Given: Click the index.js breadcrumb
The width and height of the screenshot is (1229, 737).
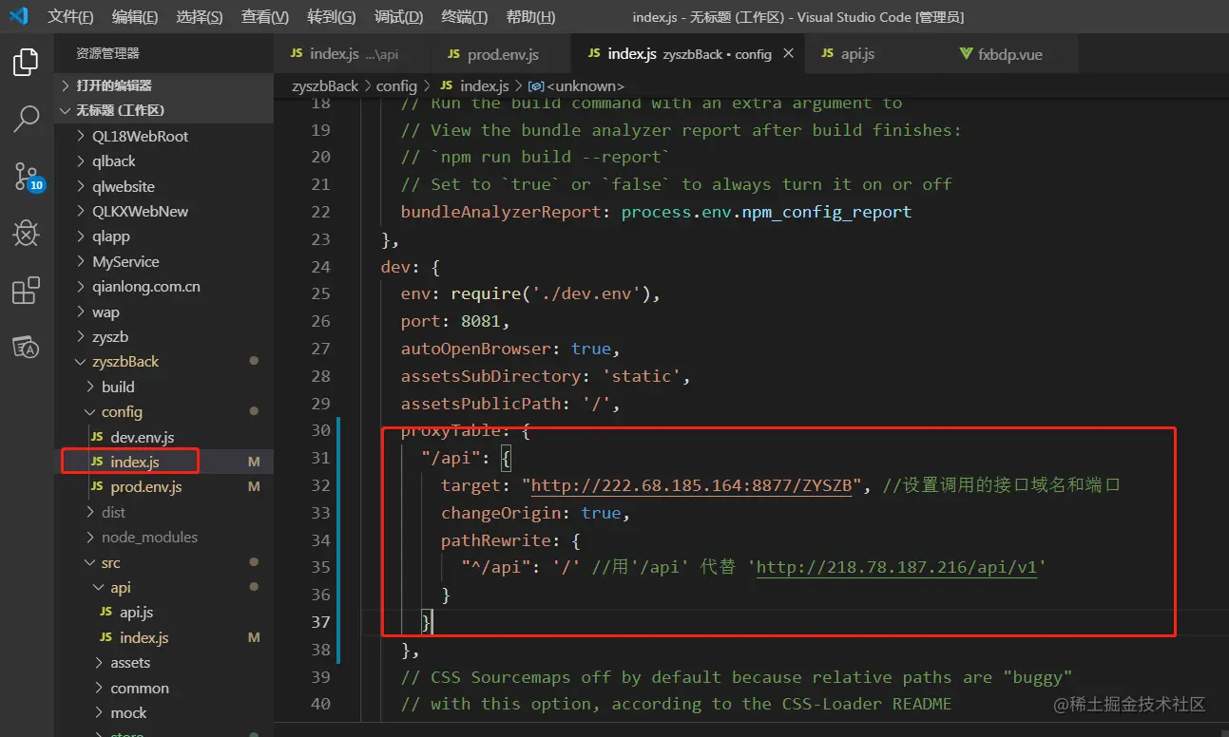Looking at the screenshot, I should click(x=485, y=85).
